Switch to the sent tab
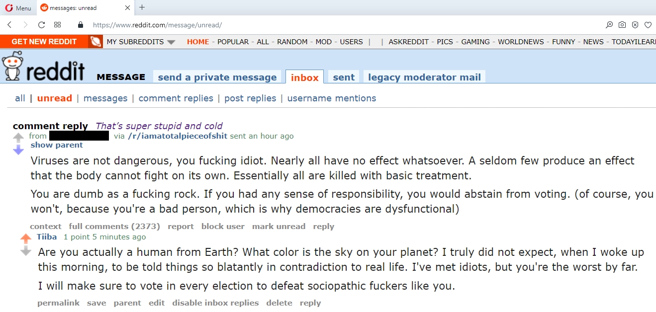 point(343,77)
